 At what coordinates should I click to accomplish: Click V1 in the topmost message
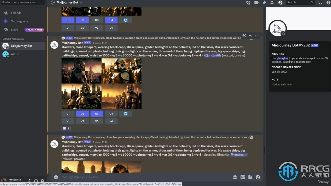coord(68,28)
